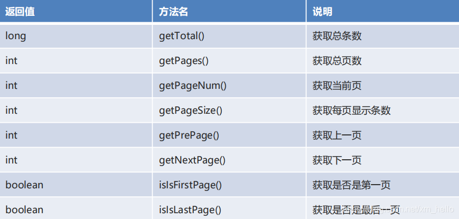Select the getNextPage() method cell
Screen dimensions: 459x219
click(229, 160)
